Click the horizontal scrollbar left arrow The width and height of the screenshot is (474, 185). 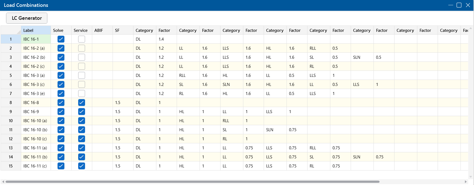coord(3,182)
